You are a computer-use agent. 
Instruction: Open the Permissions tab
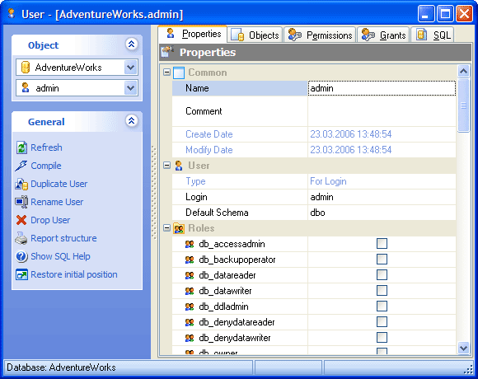point(320,35)
